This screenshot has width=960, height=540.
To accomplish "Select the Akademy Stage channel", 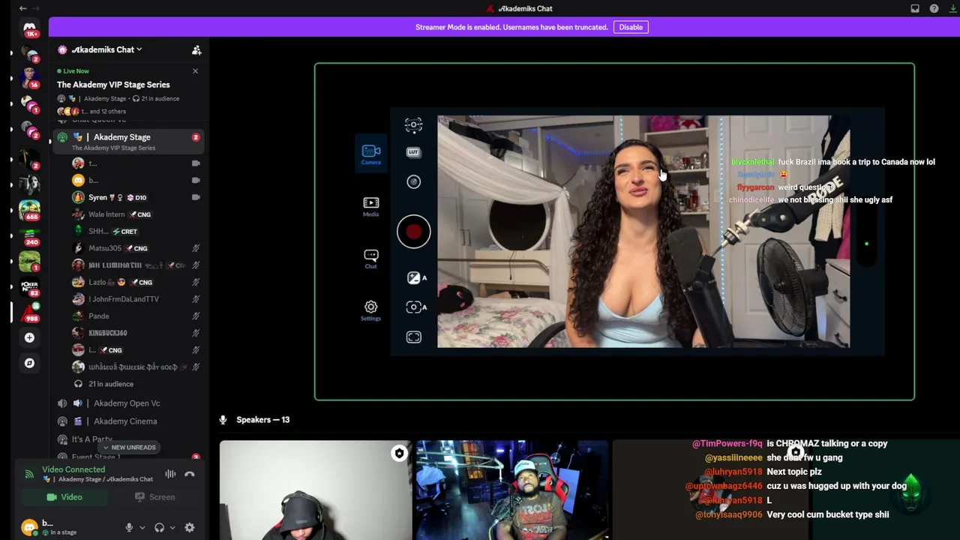I will pyautogui.click(x=129, y=141).
